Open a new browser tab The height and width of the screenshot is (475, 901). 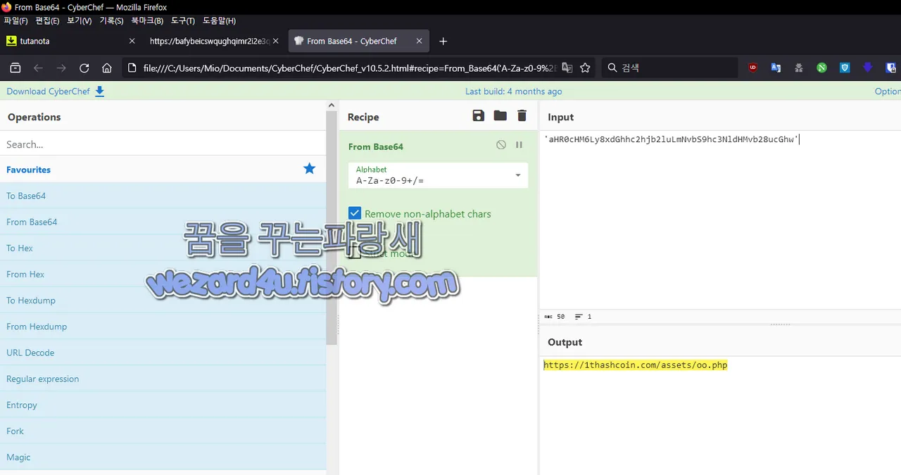tap(443, 41)
